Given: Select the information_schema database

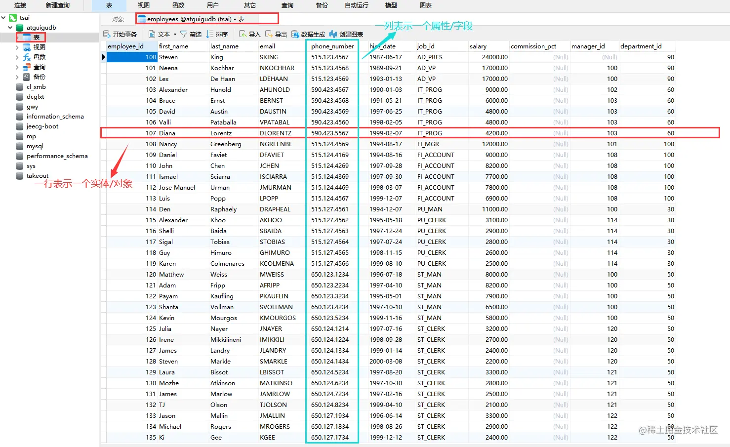Looking at the screenshot, I should [55, 117].
